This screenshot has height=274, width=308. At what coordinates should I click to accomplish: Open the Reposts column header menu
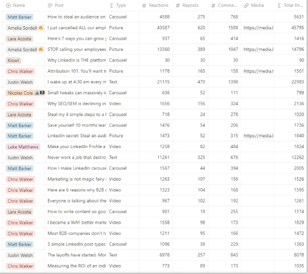[x=190, y=6]
